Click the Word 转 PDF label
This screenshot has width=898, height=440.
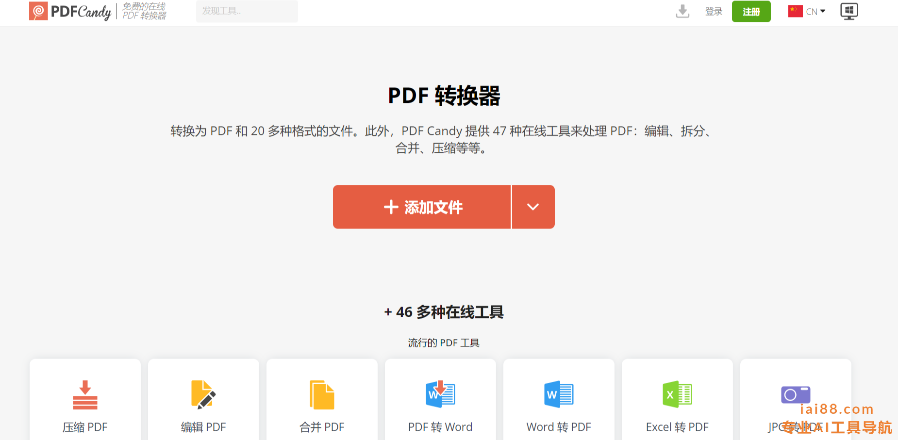point(559,427)
